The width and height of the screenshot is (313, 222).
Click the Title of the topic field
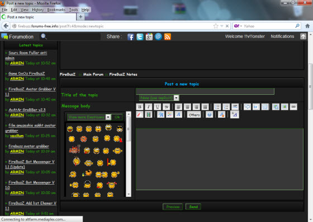click(205, 91)
